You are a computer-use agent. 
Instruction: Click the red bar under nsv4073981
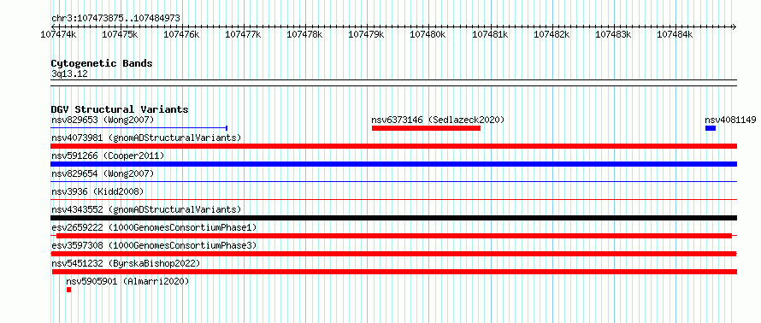393,146
